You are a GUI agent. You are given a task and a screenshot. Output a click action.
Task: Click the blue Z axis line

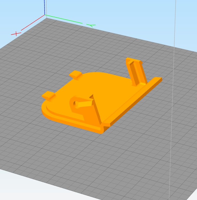pos(45,7)
